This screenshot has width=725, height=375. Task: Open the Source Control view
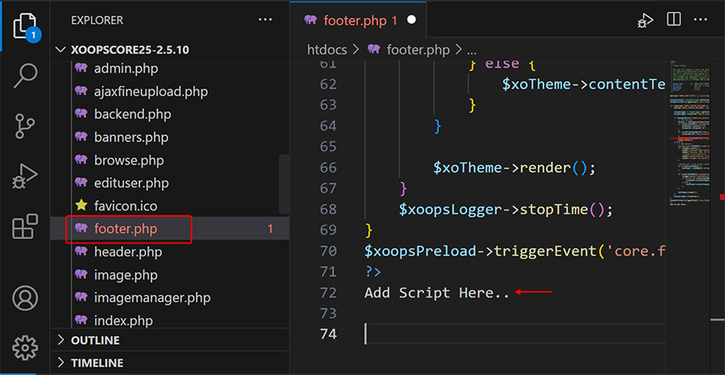point(24,126)
